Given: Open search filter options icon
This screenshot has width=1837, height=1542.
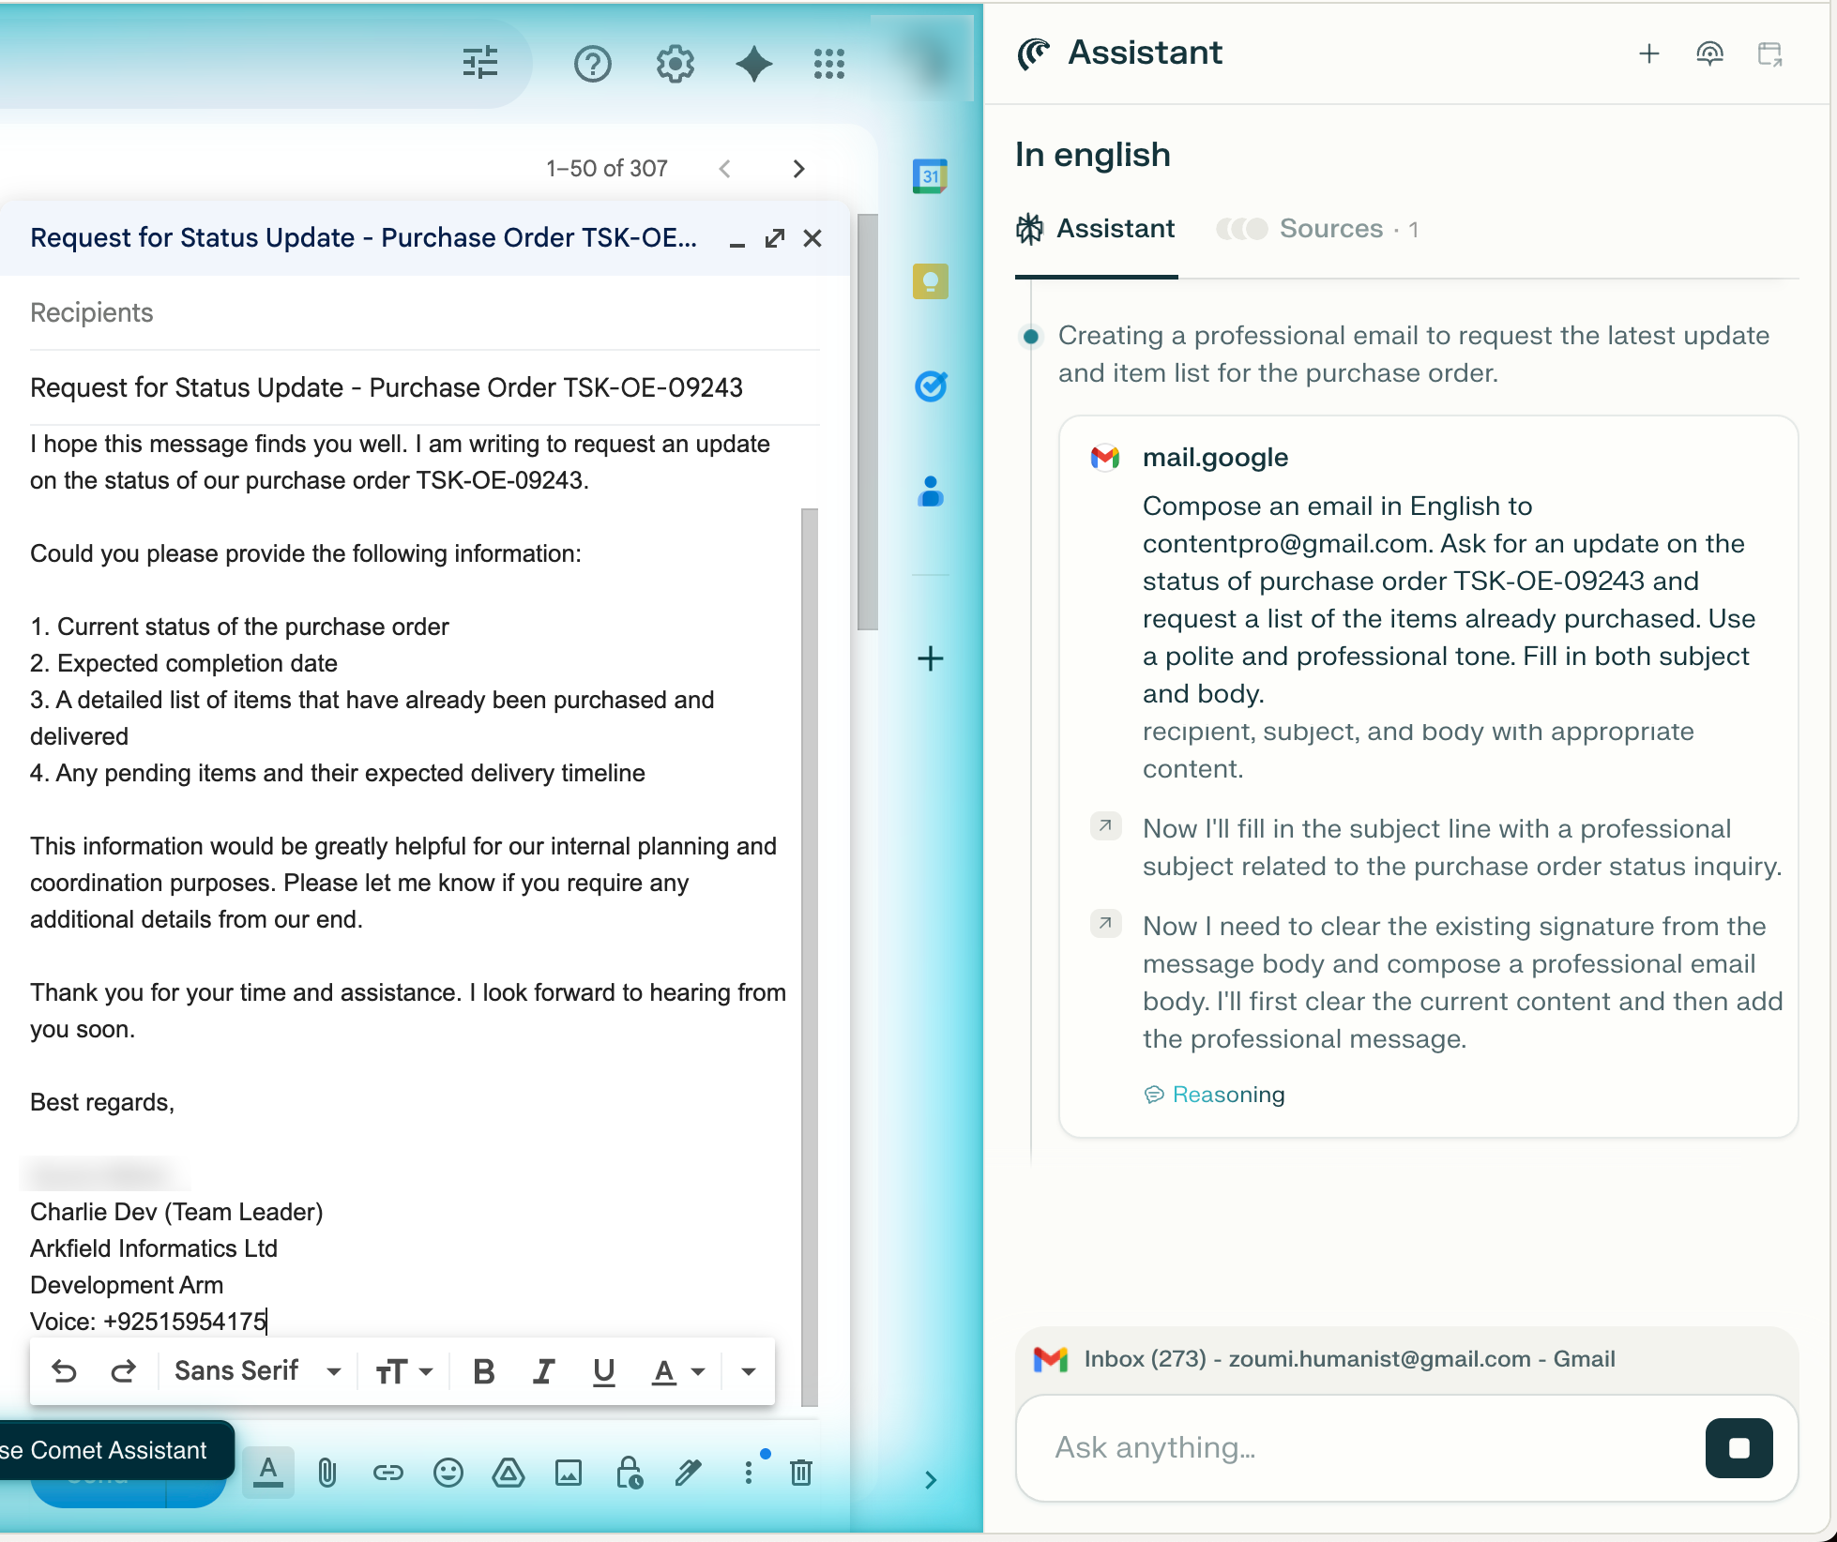Looking at the screenshot, I should pos(479,63).
